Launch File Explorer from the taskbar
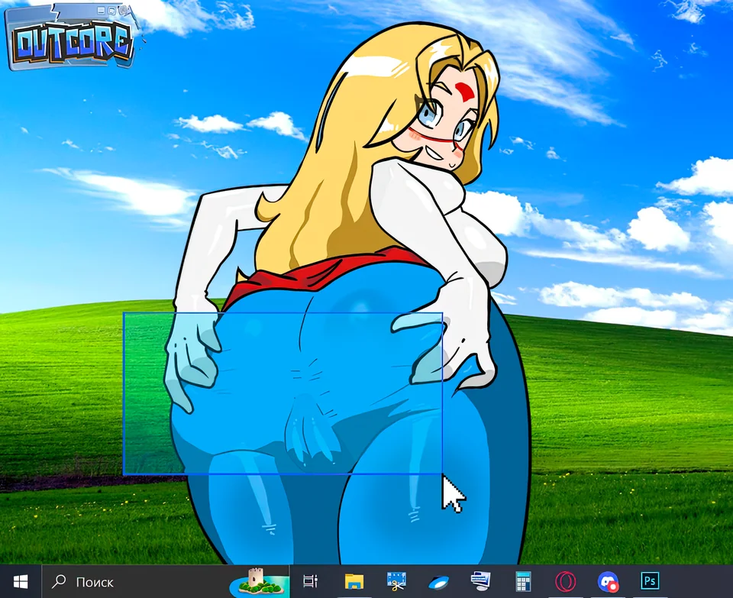The image size is (733, 598). coord(354,582)
